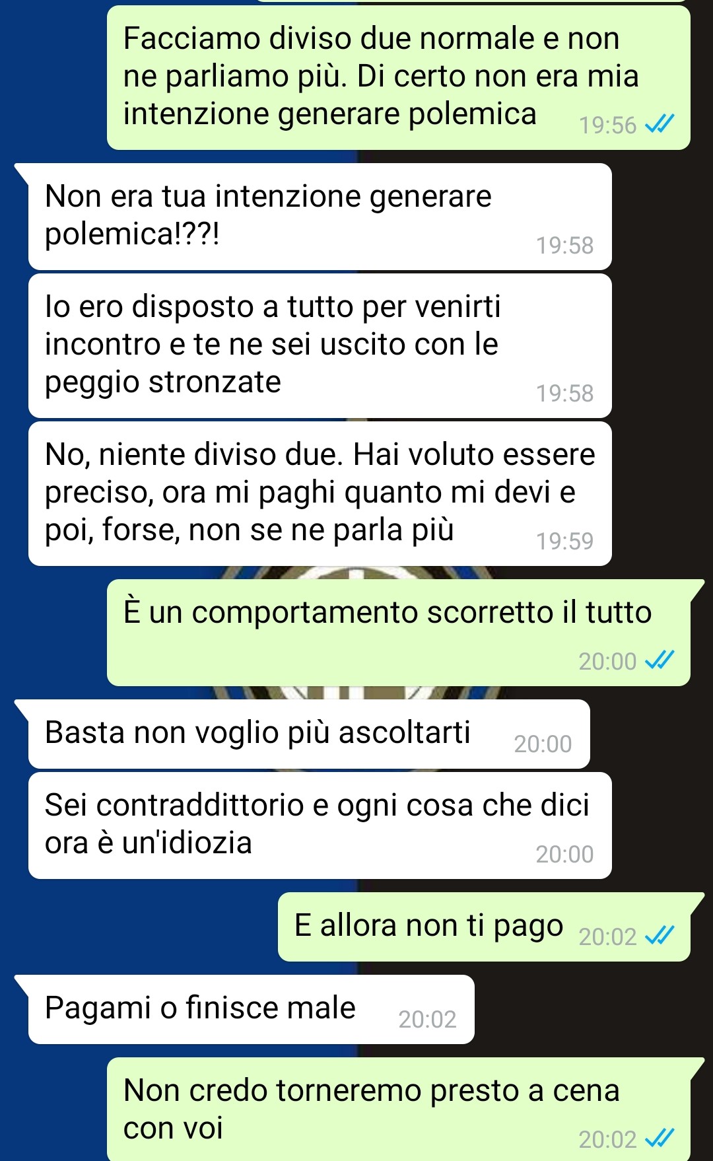Tap 'E allora non ti pago' bubble
Viewport: 713px width, 1161px height.
point(484,927)
